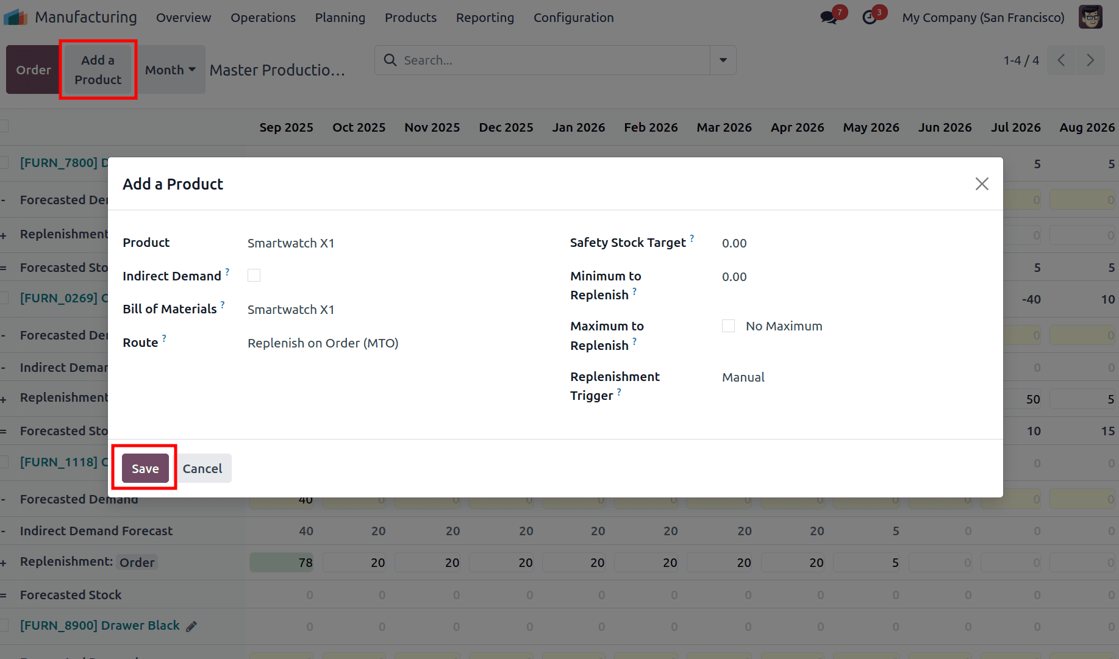Select the checkbox beside the FURN_7800 row
This screenshot has width=1119, height=659.
[3, 162]
